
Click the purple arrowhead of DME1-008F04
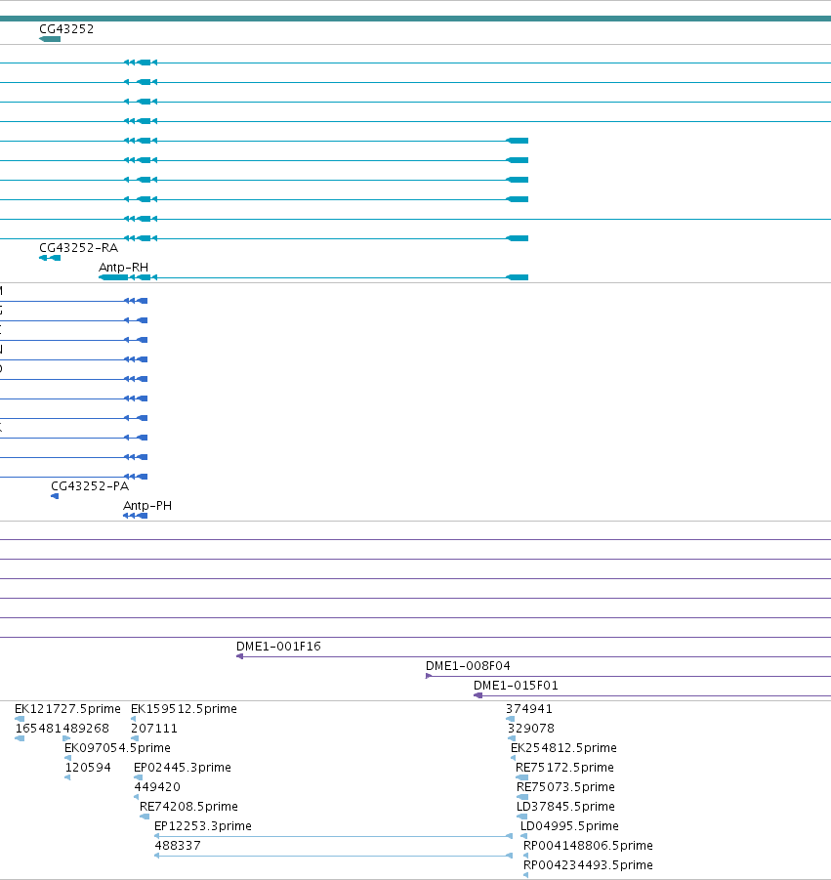429,676
